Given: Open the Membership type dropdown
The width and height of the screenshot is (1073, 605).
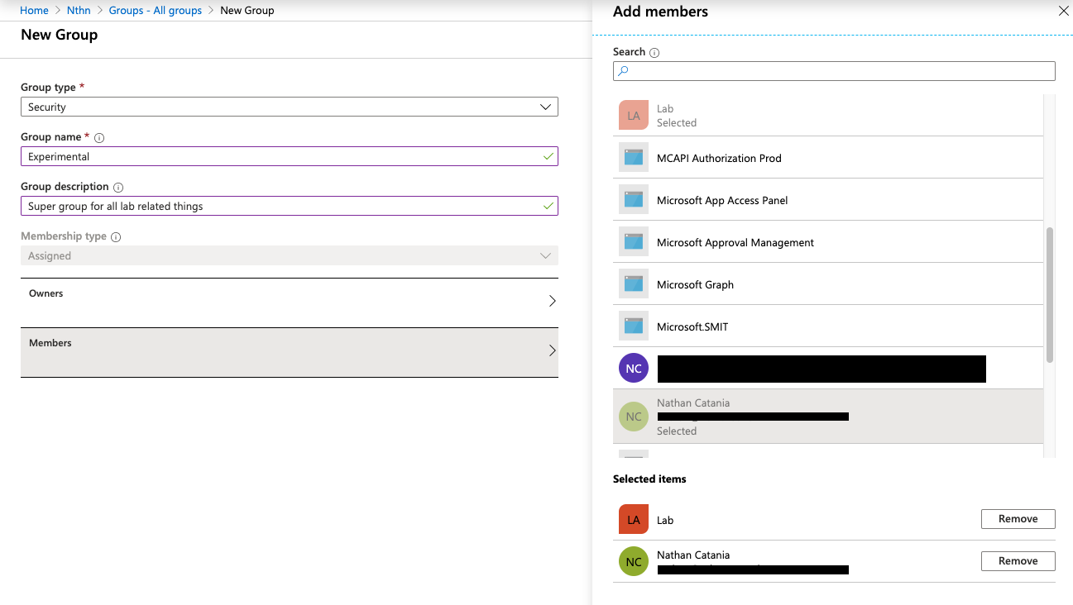Looking at the screenshot, I should (289, 255).
